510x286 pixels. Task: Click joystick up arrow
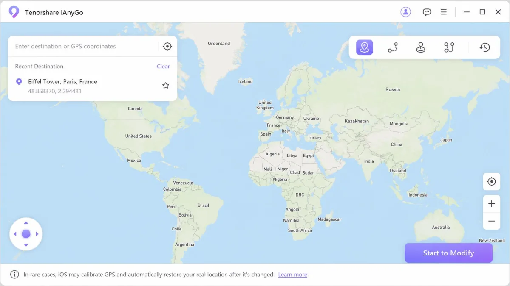point(26,223)
